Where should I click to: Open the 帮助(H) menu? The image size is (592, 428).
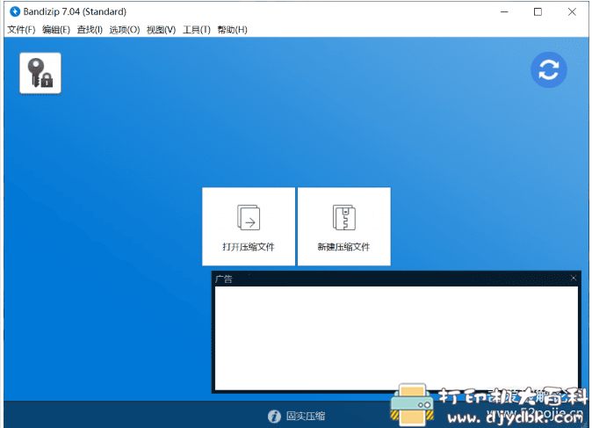coord(232,30)
